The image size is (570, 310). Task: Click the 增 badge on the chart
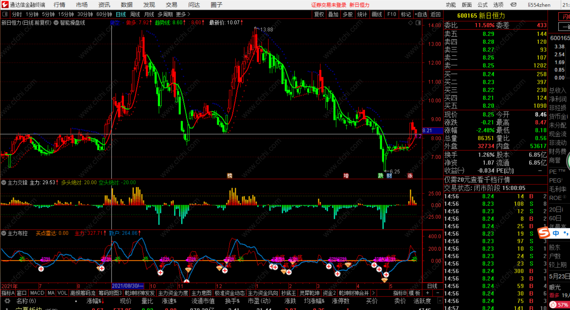pos(346,176)
